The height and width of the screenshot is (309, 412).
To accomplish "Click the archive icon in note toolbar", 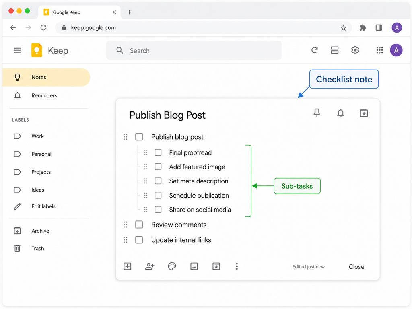I will coord(216,266).
